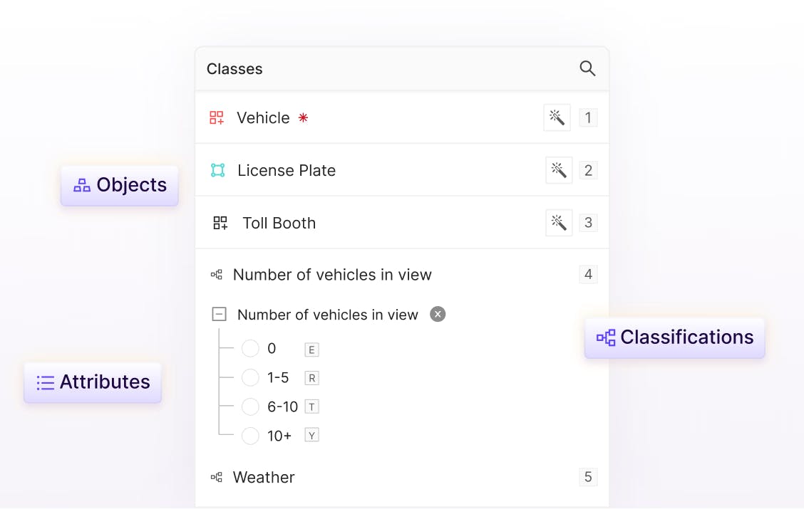
Task: Select the 0 vehicles radio option
Action: click(x=250, y=349)
